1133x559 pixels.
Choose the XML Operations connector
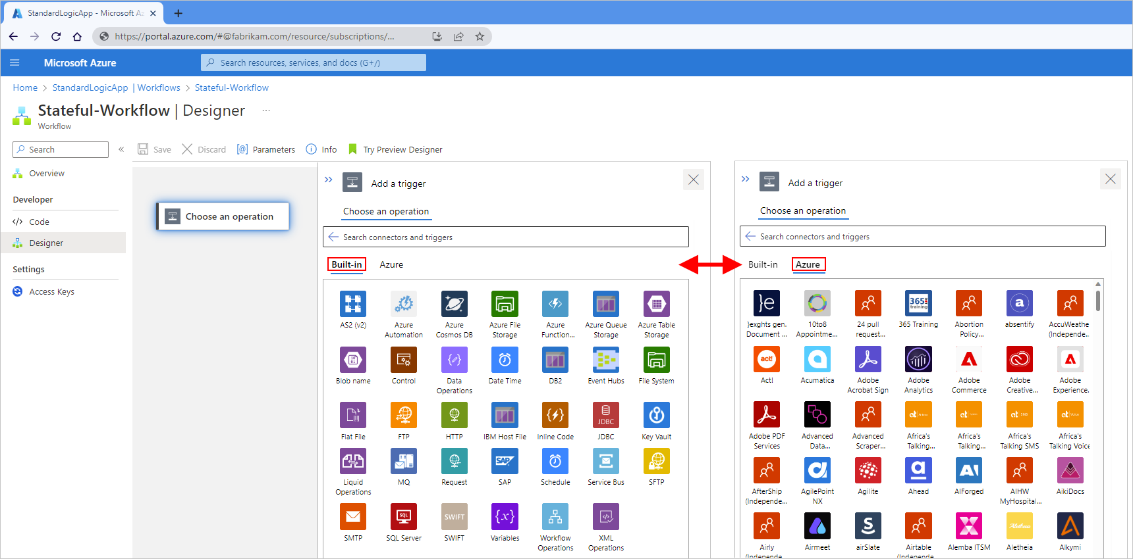(x=606, y=517)
